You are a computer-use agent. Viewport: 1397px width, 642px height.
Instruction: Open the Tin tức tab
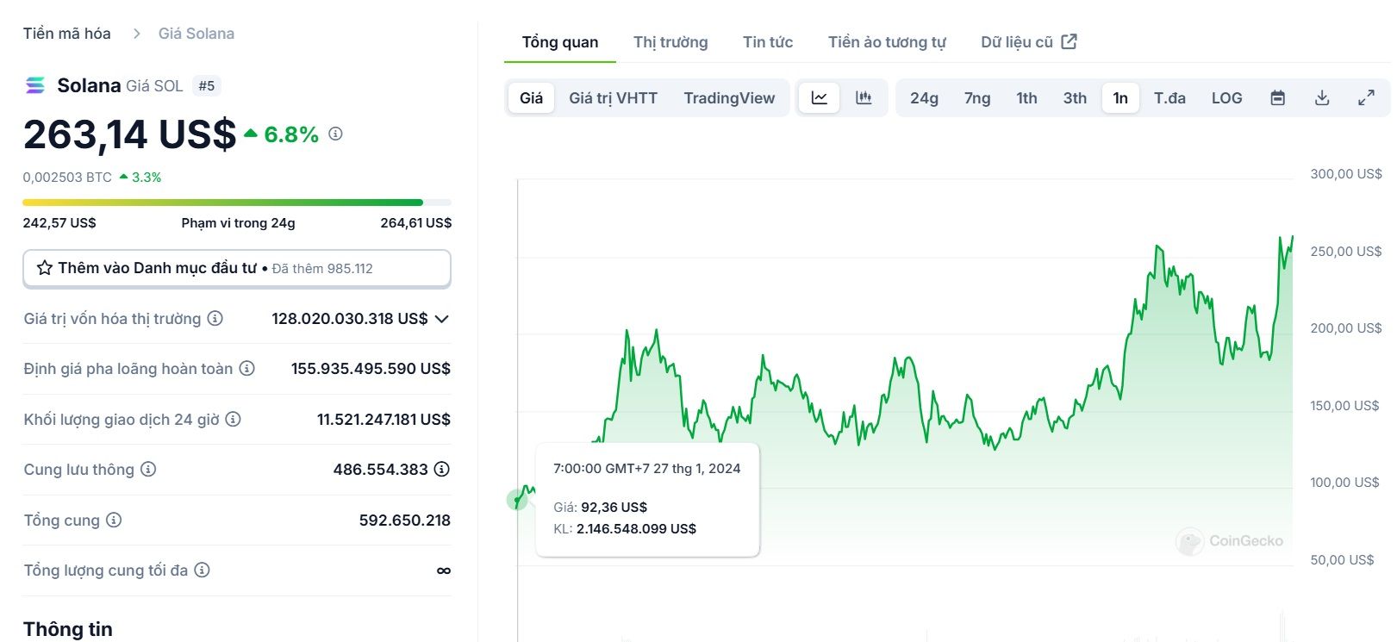pyautogui.click(x=768, y=42)
